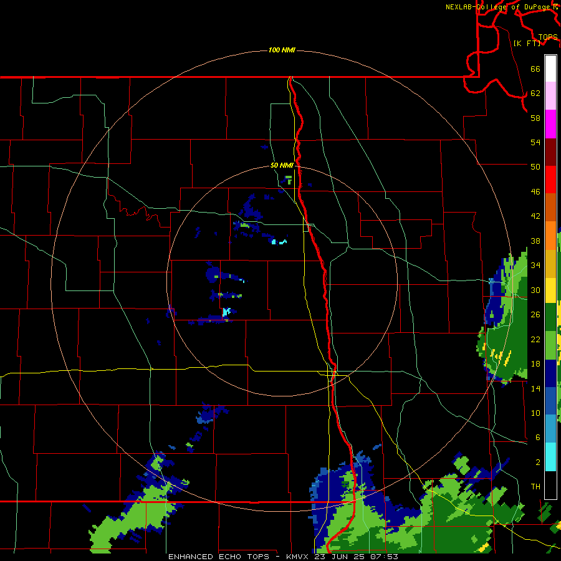561x561 pixels.
Task: Click the '6' legend value
Action: [x=537, y=438]
